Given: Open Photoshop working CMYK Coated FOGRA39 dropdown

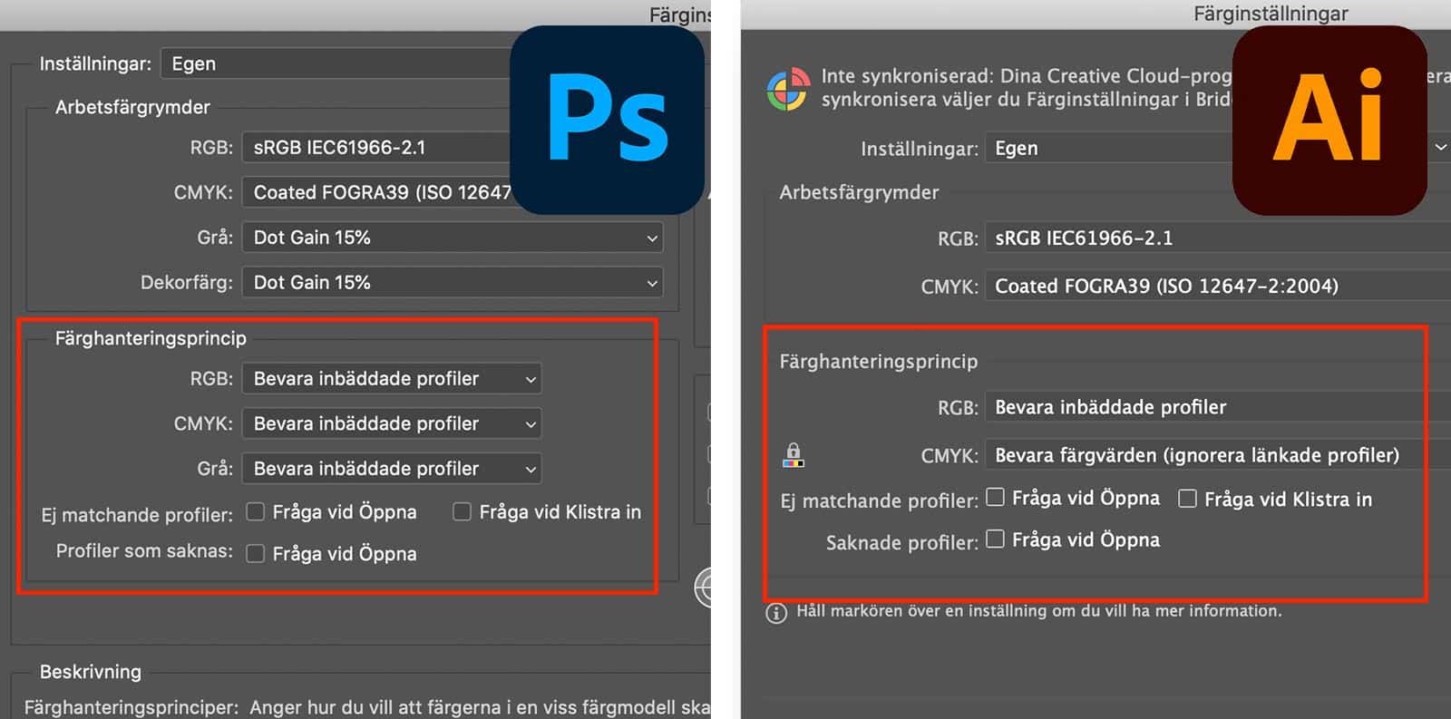Looking at the screenshot, I should (x=376, y=192).
